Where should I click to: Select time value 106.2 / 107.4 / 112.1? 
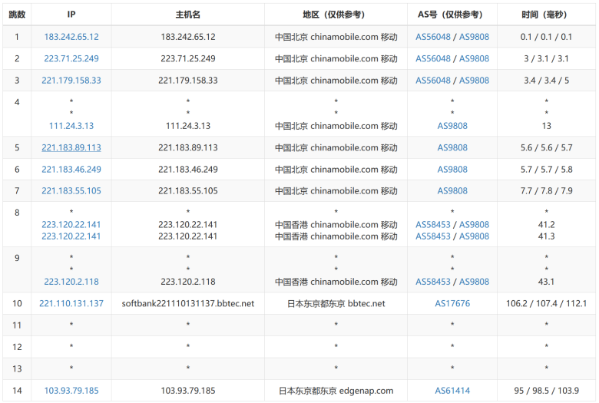pyautogui.click(x=546, y=303)
